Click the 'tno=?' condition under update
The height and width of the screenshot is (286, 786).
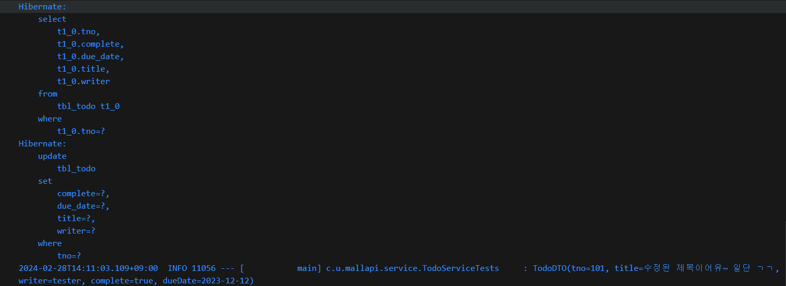tap(69, 256)
